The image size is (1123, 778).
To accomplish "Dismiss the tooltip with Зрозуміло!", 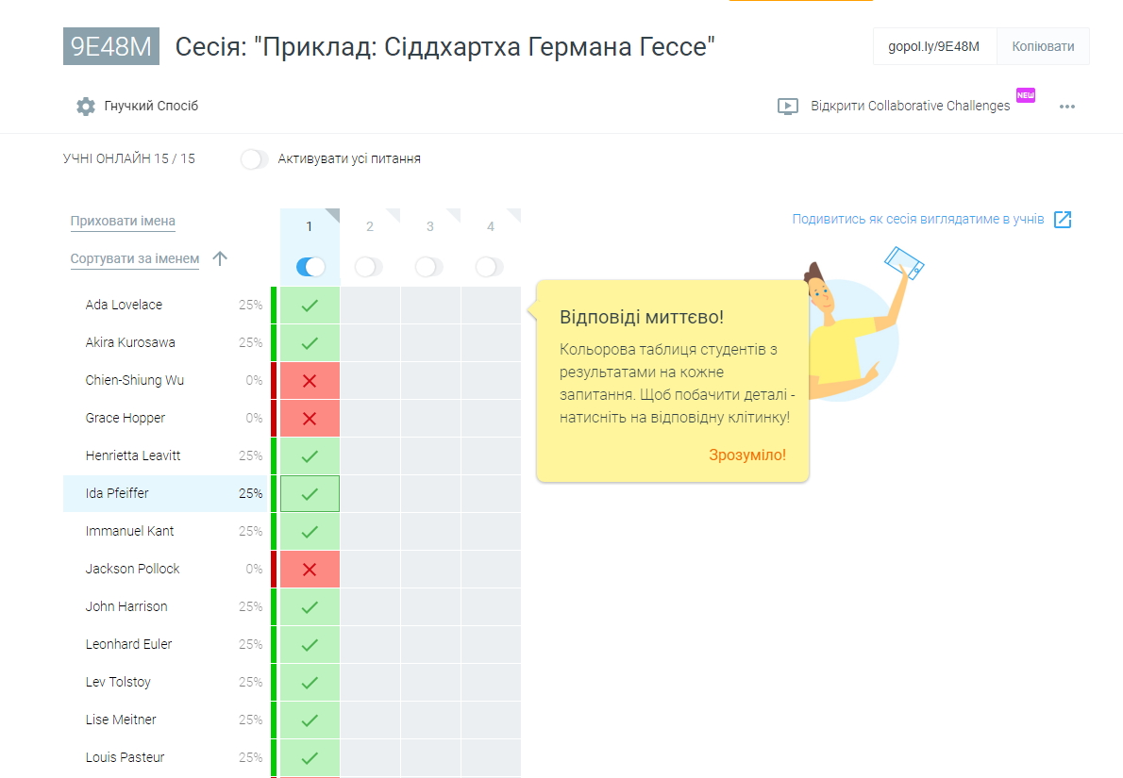I will 746,455.
